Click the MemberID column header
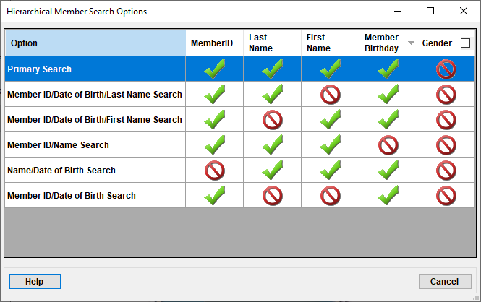 click(x=214, y=43)
